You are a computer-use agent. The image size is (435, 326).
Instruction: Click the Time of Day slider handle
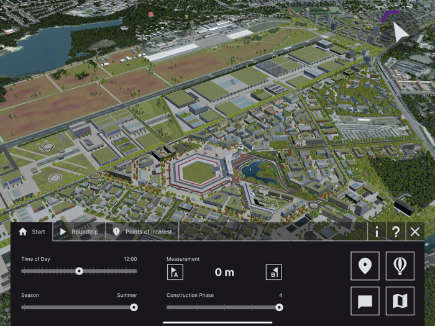[79, 271]
